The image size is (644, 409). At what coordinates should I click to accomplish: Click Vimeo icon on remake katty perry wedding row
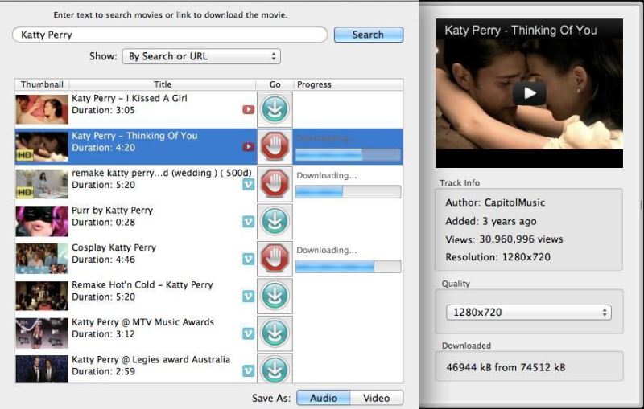point(248,185)
